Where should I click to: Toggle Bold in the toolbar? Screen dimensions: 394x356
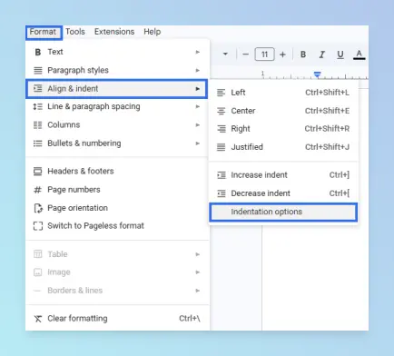pyautogui.click(x=303, y=54)
